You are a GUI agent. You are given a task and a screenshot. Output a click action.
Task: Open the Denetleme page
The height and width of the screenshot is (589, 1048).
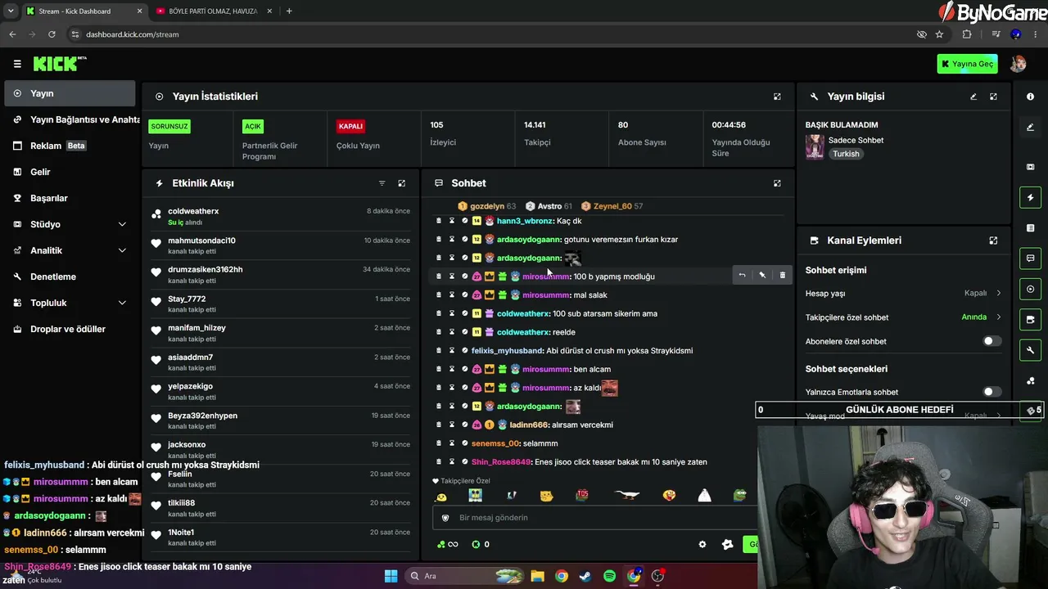(x=70, y=277)
